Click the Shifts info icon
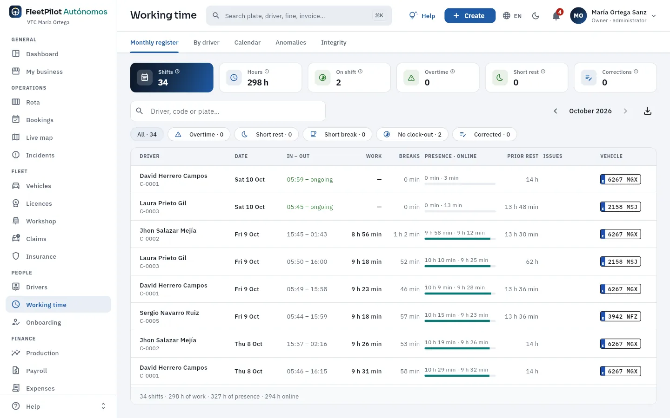 177,72
